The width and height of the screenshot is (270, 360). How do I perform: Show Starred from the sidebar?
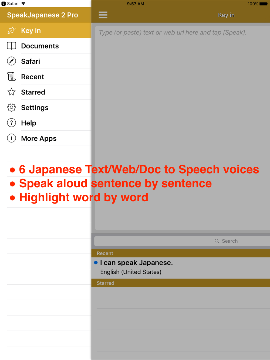(x=46, y=92)
